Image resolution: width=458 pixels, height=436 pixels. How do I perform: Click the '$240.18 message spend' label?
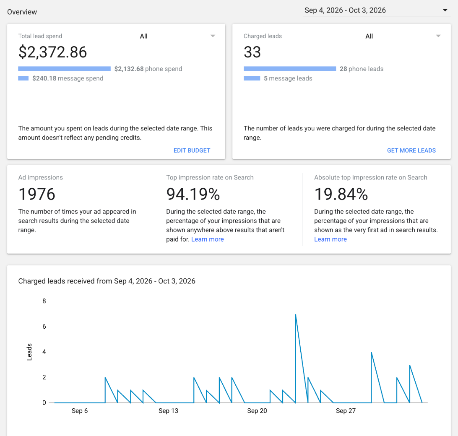(68, 78)
